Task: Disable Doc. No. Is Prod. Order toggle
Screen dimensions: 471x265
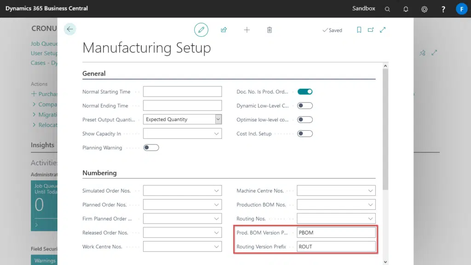Action: tap(305, 92)
